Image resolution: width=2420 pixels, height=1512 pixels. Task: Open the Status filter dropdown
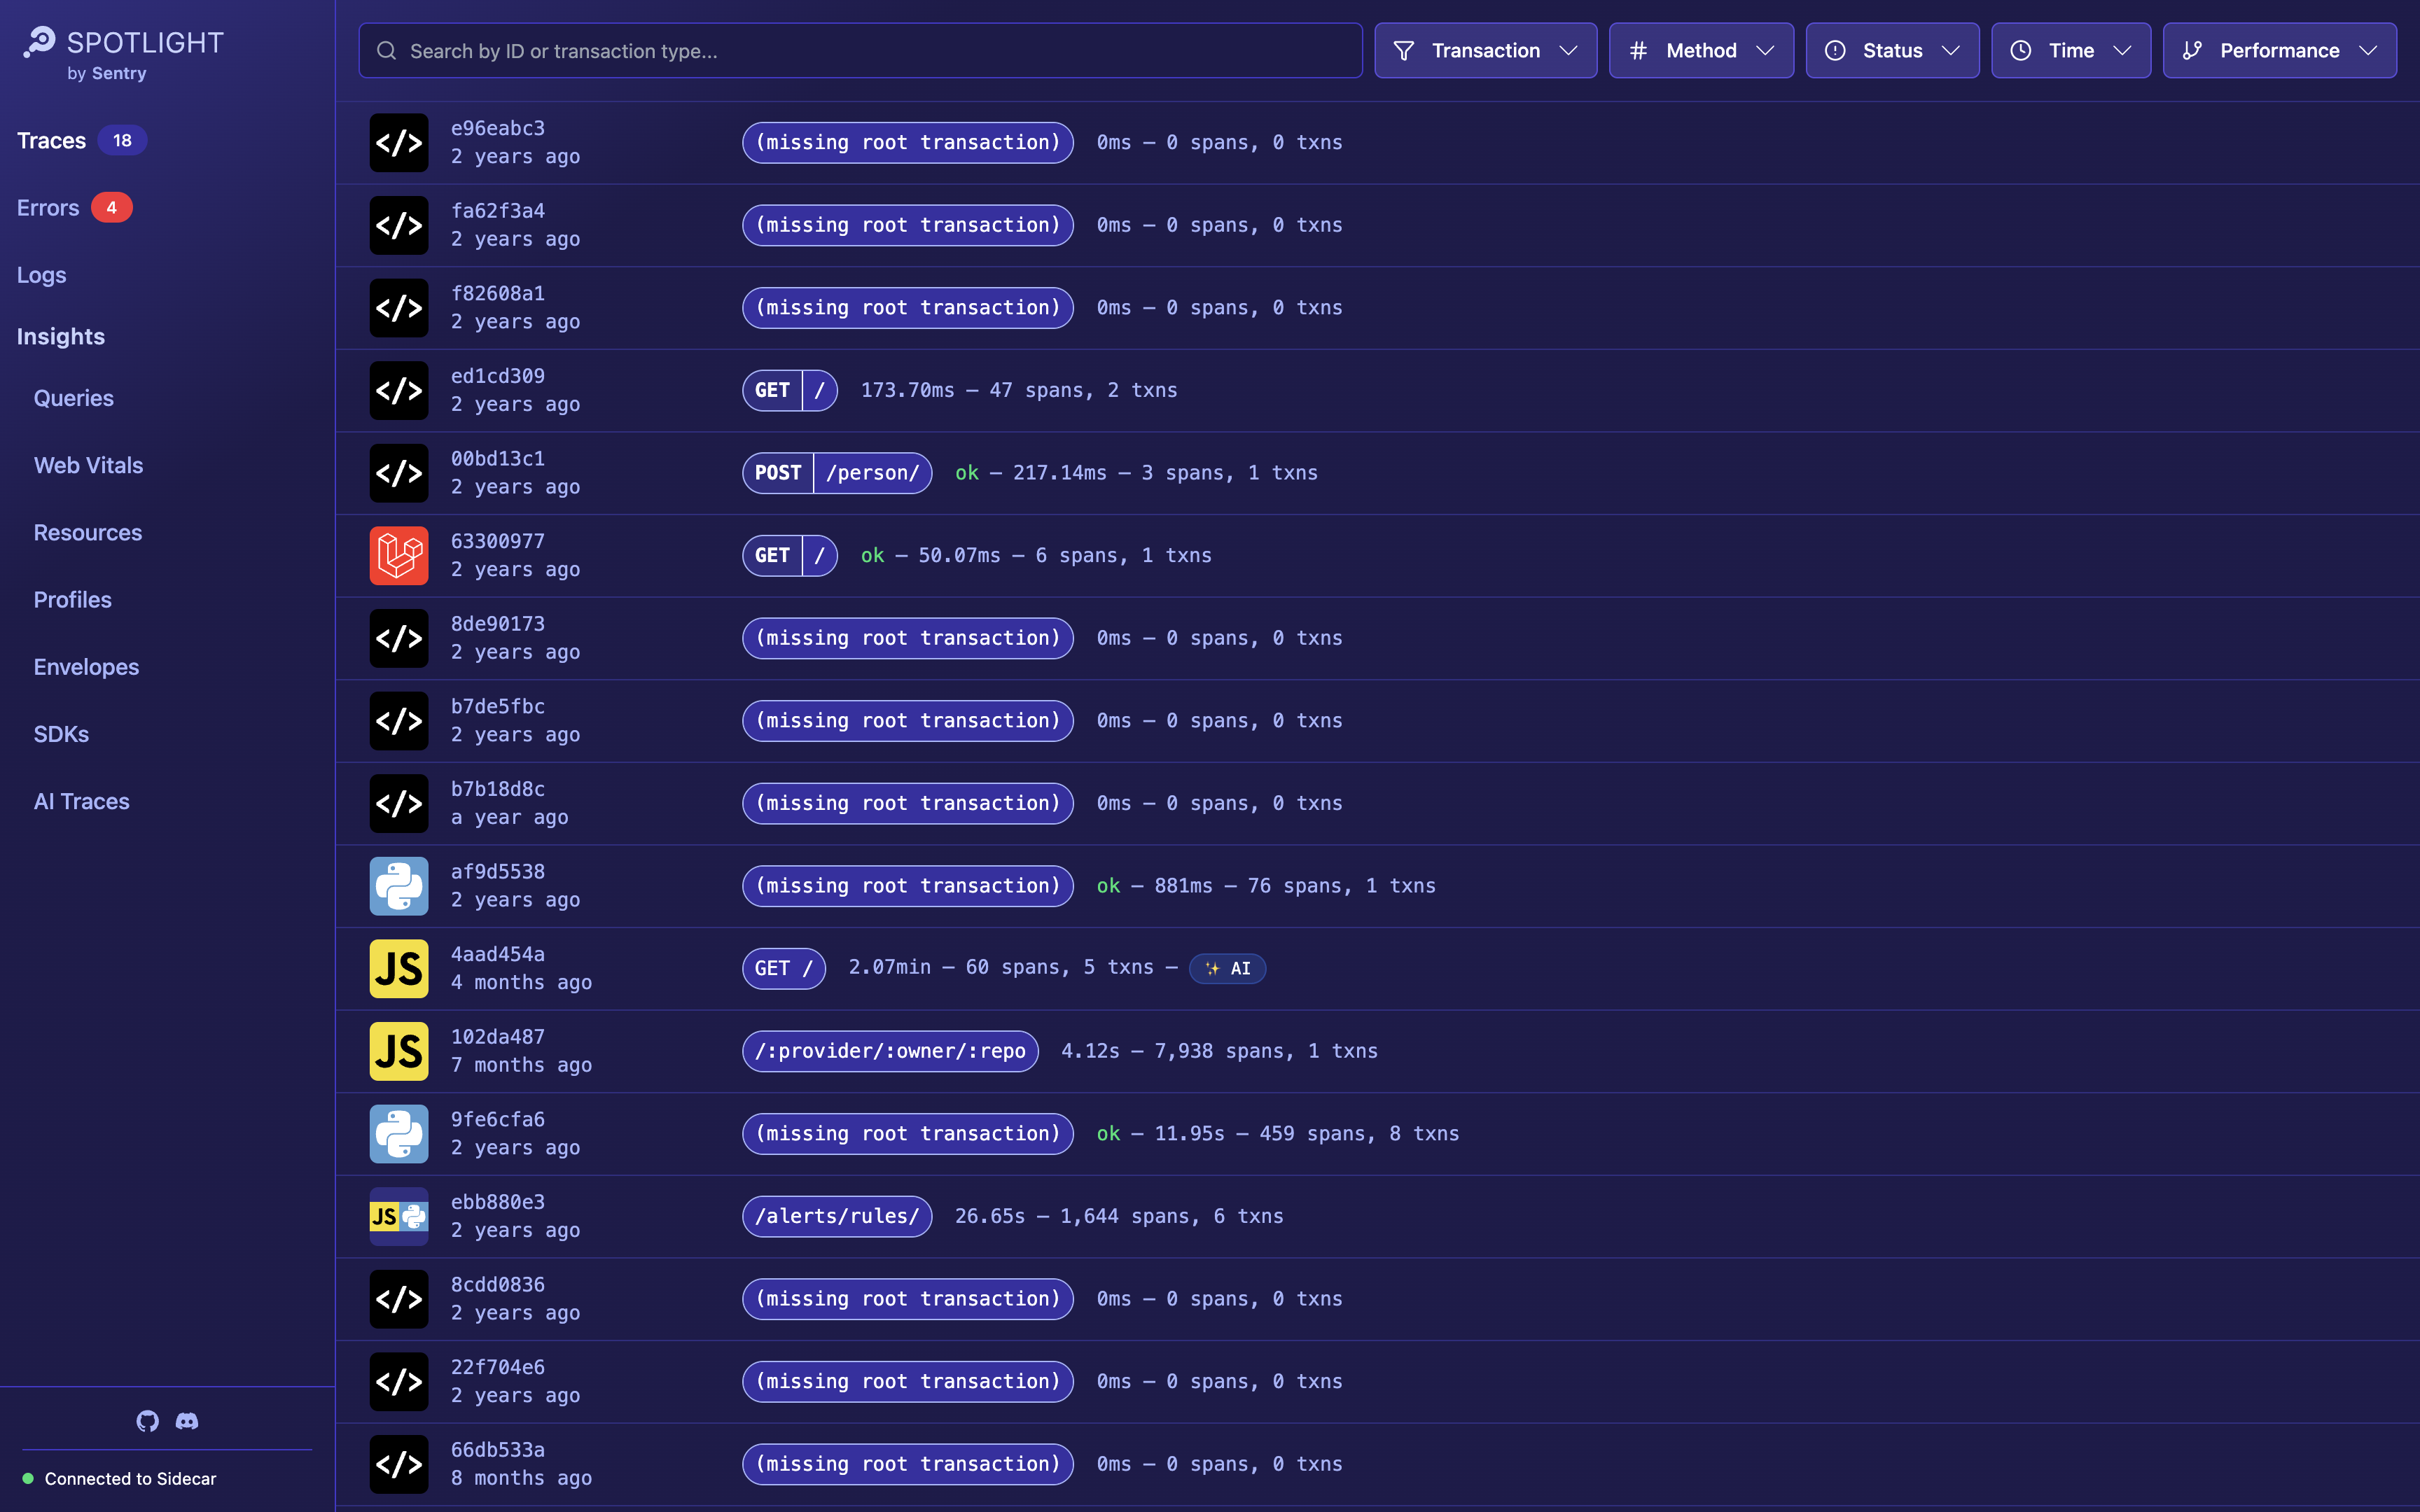1891,50
